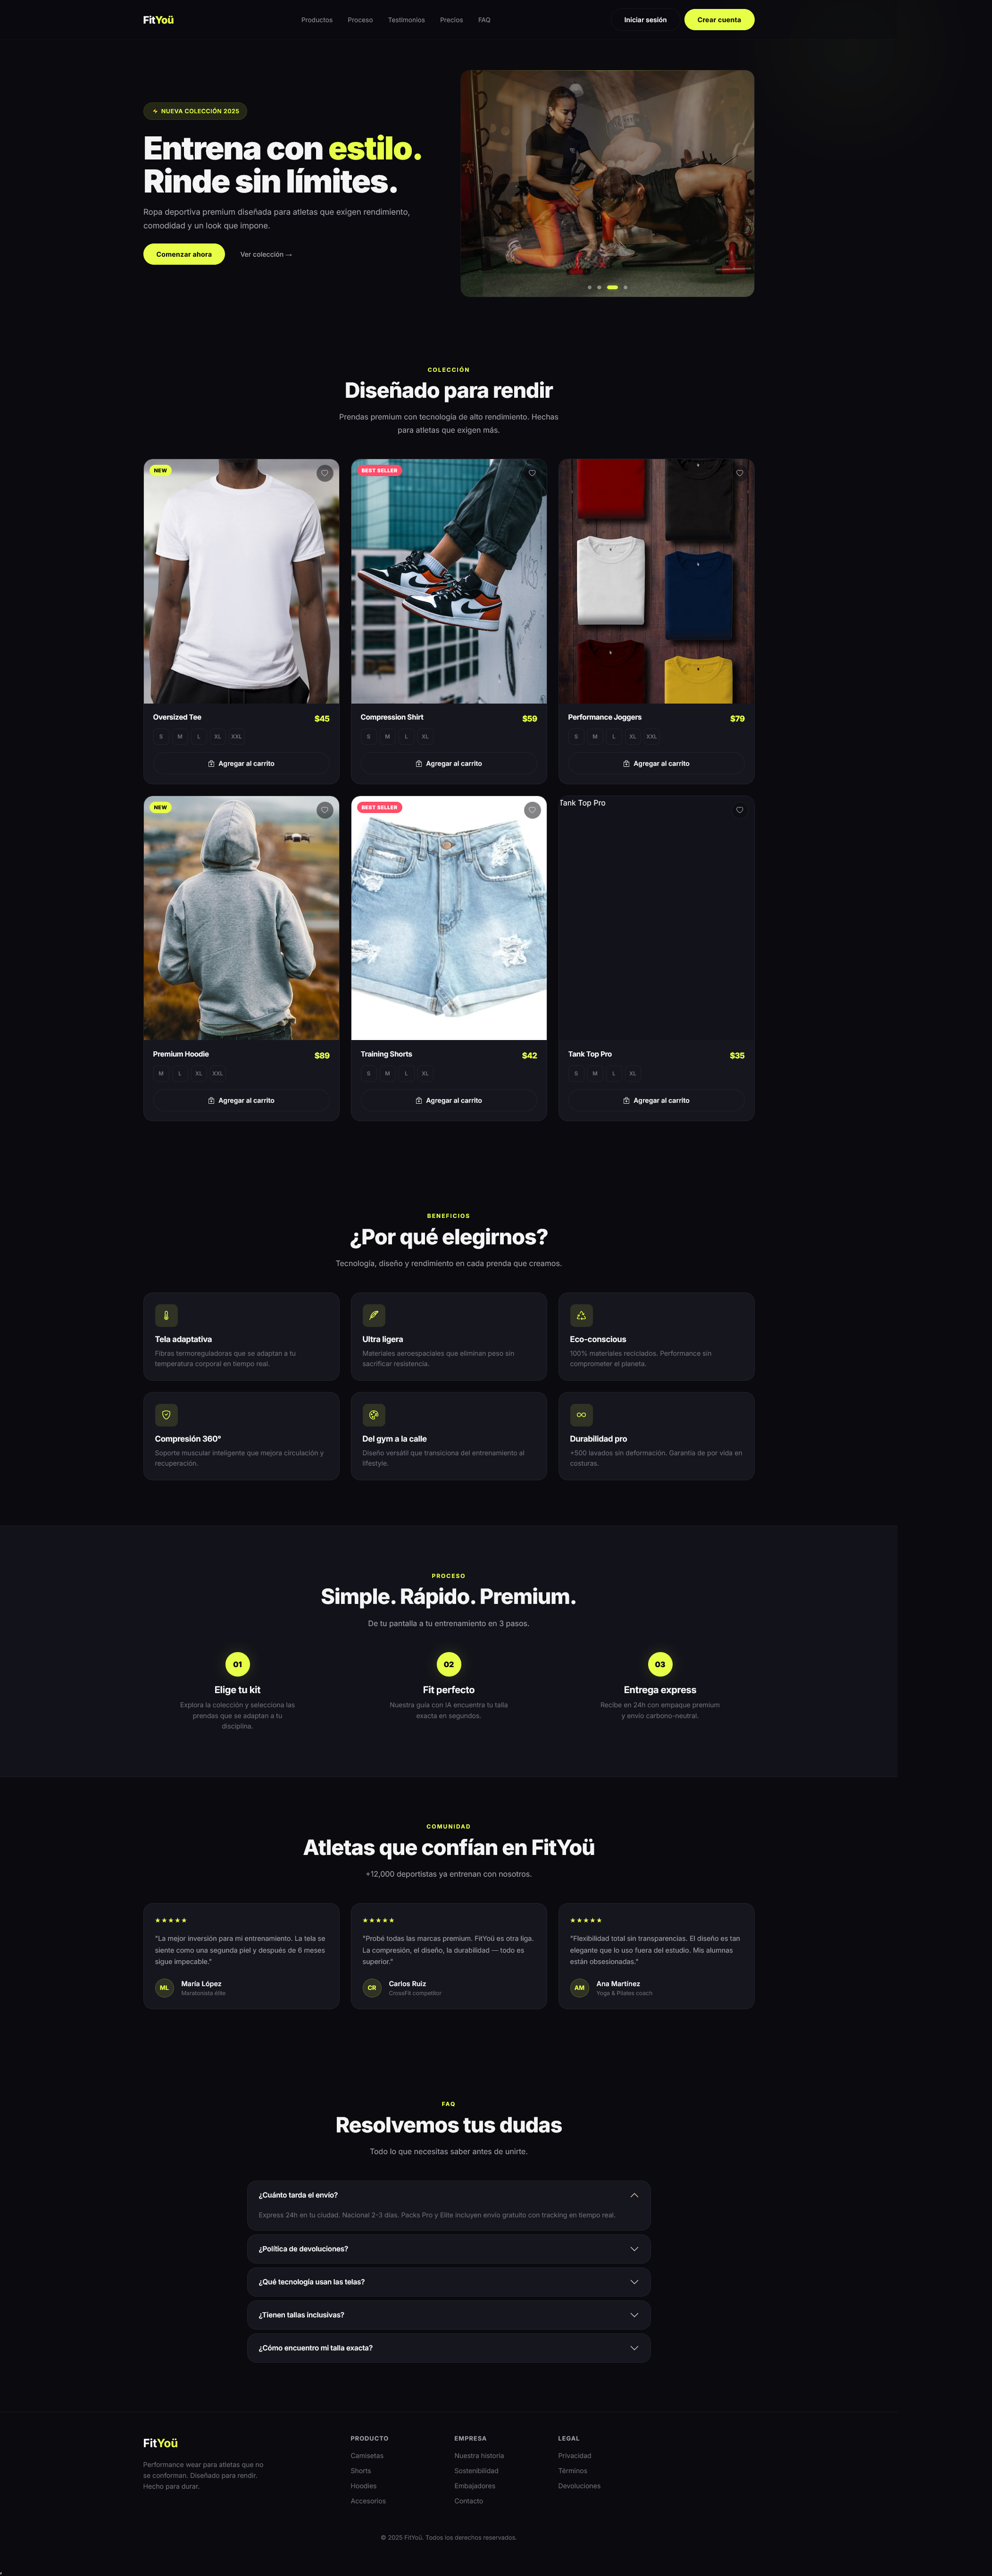
Task: Click the Ultra ligera feather icon
Action: point(374,1315)
